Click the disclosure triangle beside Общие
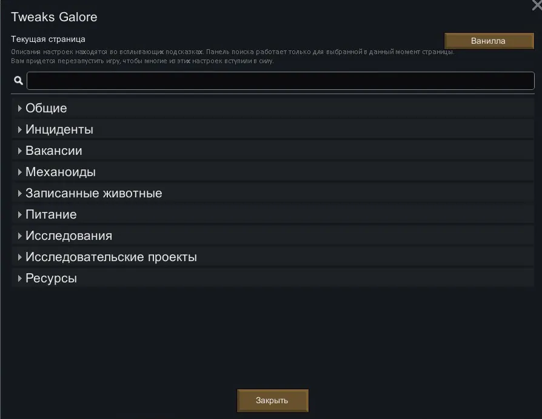542x419 pixels. (x=20, y=109)
